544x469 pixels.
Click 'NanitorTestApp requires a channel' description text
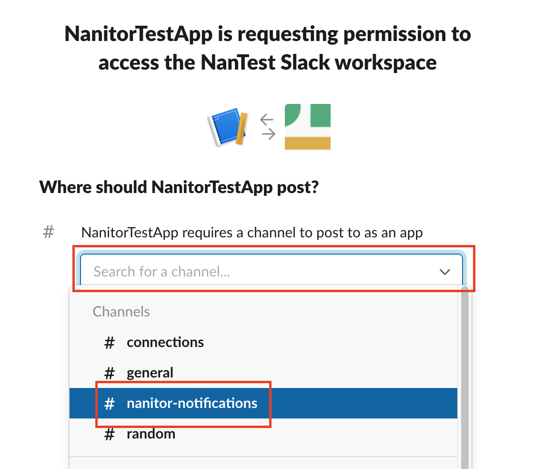(x=252, y=233)
